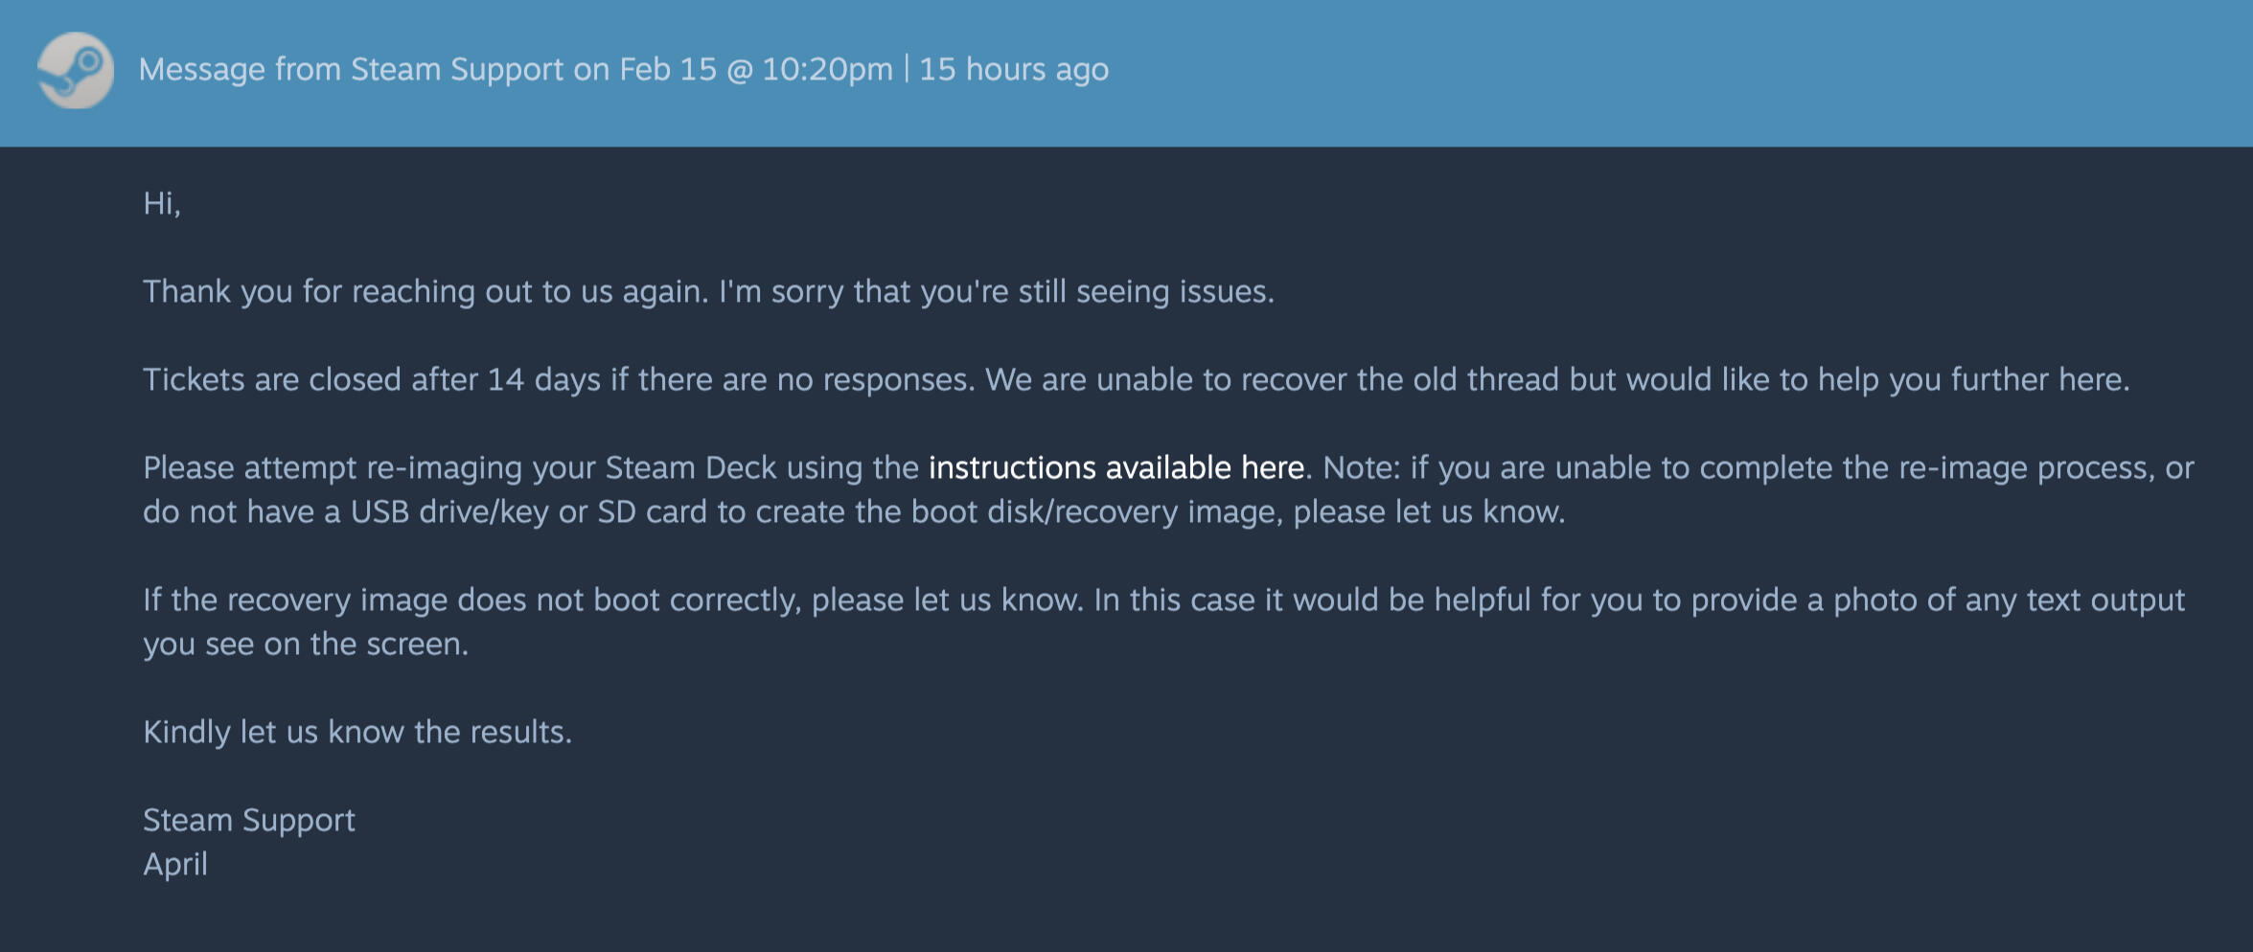The height and width of the screenshot is (952, 2253).
Task: Click the Steam Support avatar logo
Action: [75, 70]
